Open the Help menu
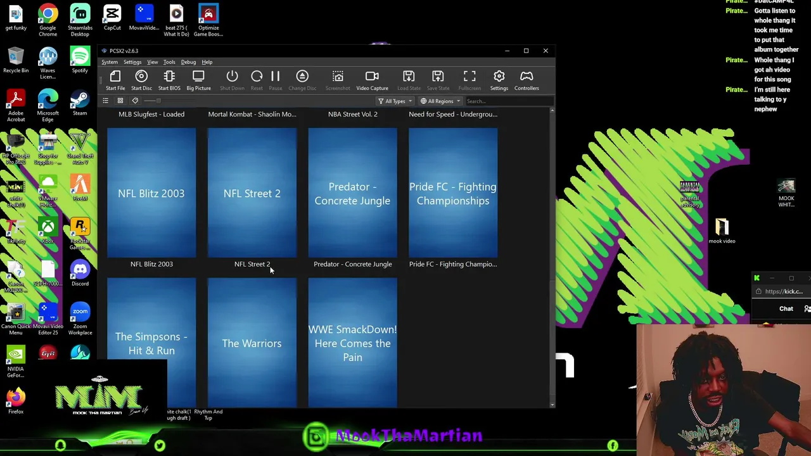The image size is (811, 456). pos(207,62)
